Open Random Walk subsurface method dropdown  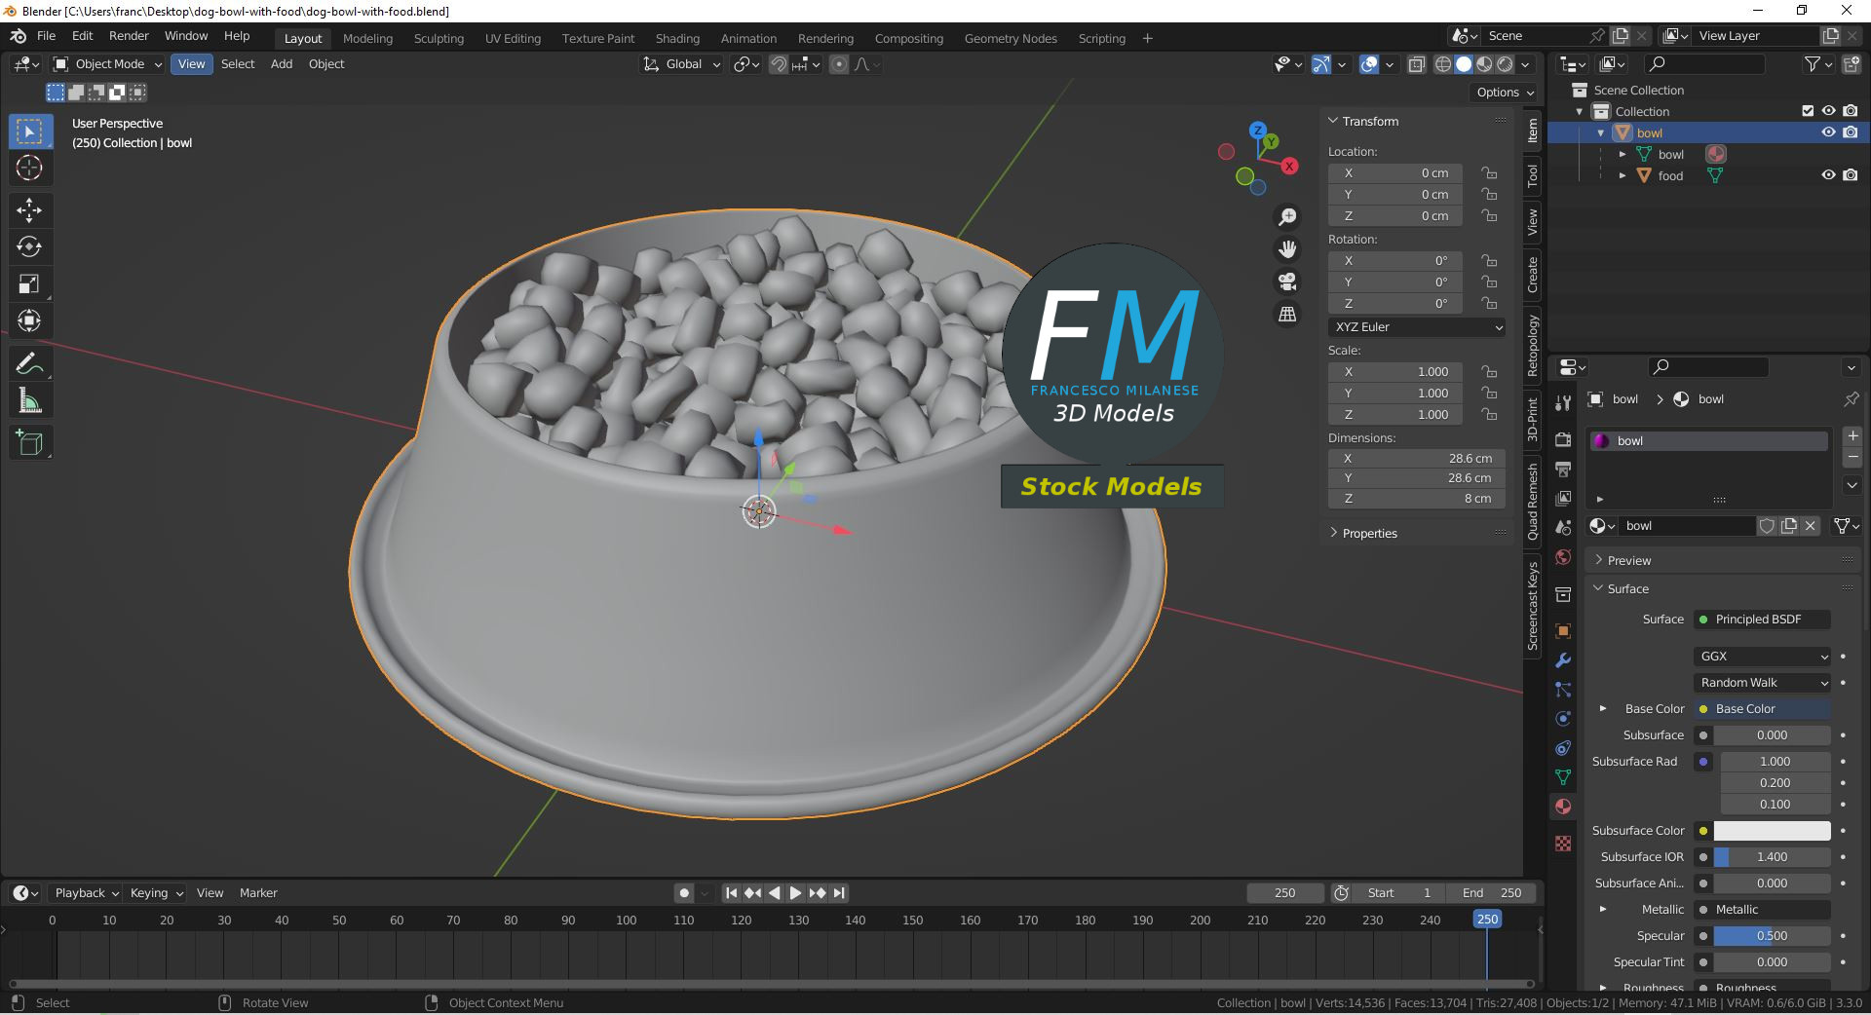coord(1763,683)
